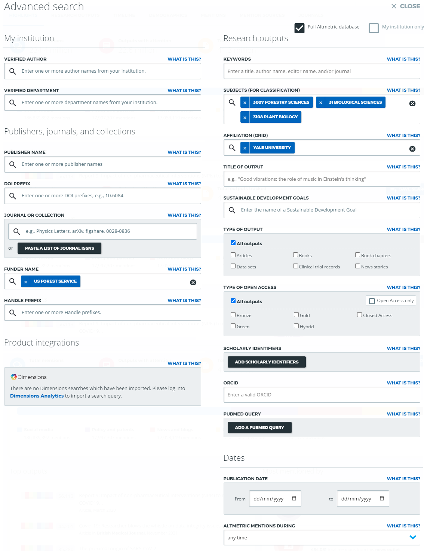The image size is (424, 554).
Task: Tick the Open Access only checkbox
Action: click(x=372, y=301)
